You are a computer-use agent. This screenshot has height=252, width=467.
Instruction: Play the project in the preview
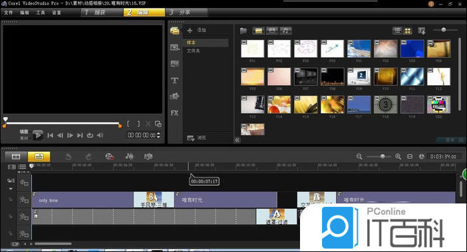coord(37,136)
